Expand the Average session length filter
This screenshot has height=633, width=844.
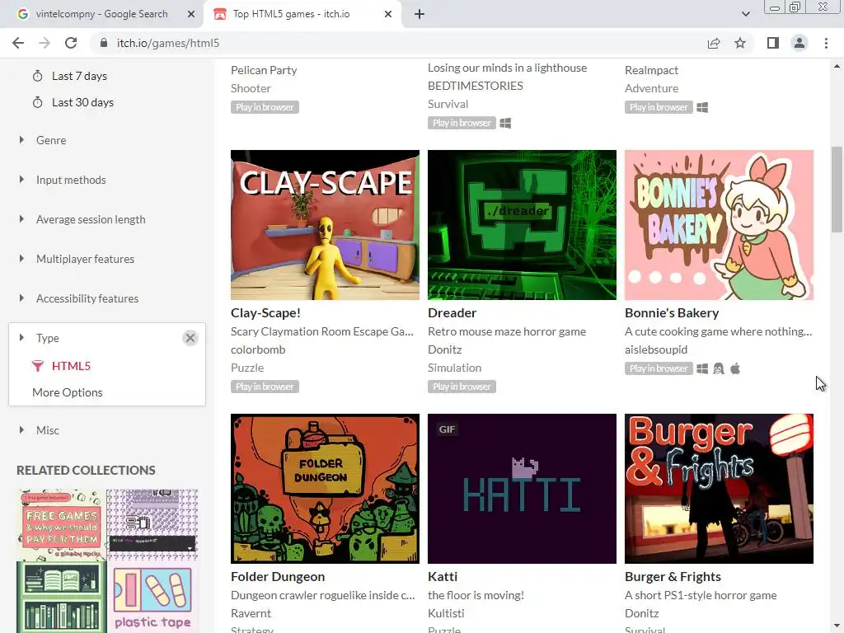coord(91,219)
